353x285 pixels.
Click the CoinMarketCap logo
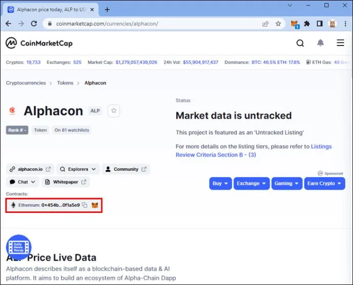coord(39,43)
